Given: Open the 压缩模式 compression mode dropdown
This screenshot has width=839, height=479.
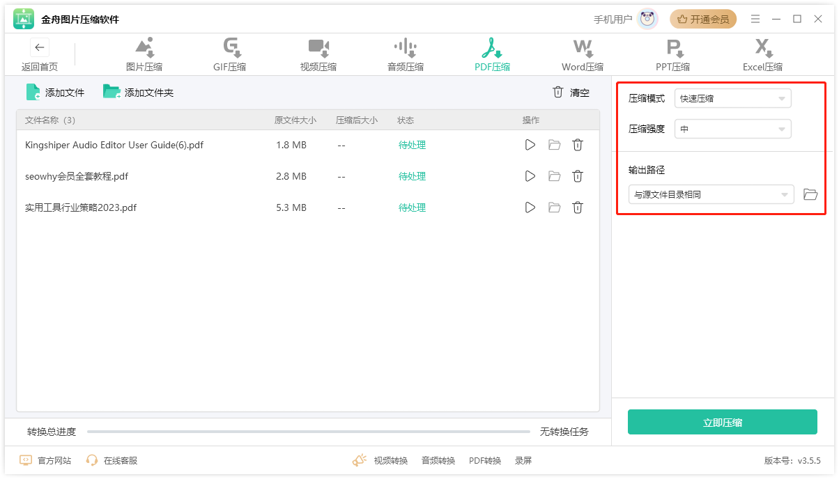Looking at the screenshot, I should (x=732, y=98).
